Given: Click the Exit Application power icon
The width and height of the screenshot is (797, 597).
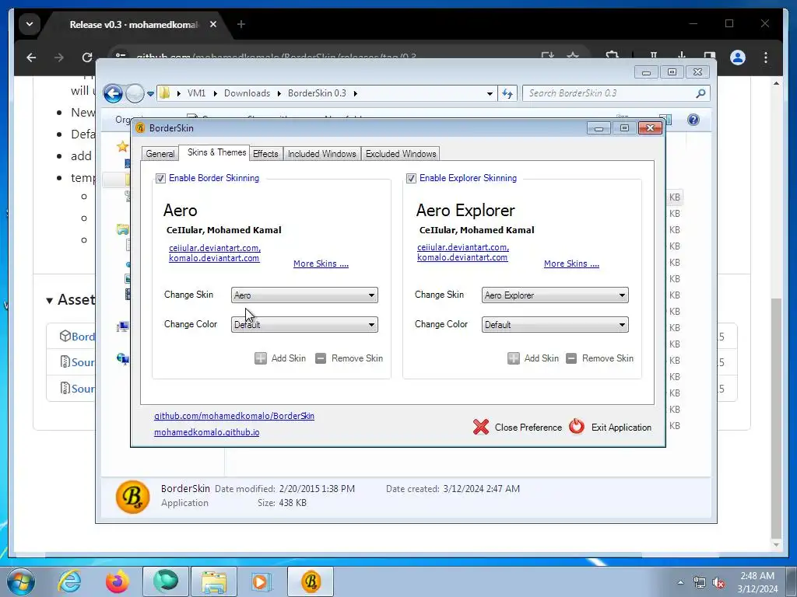Looking at the screenshot, I should pyautogui.click(x=577, y=427).
